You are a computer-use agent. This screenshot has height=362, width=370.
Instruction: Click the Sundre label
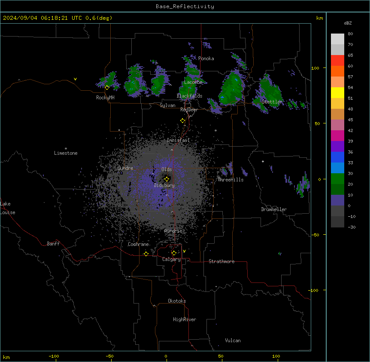(125, 168)
